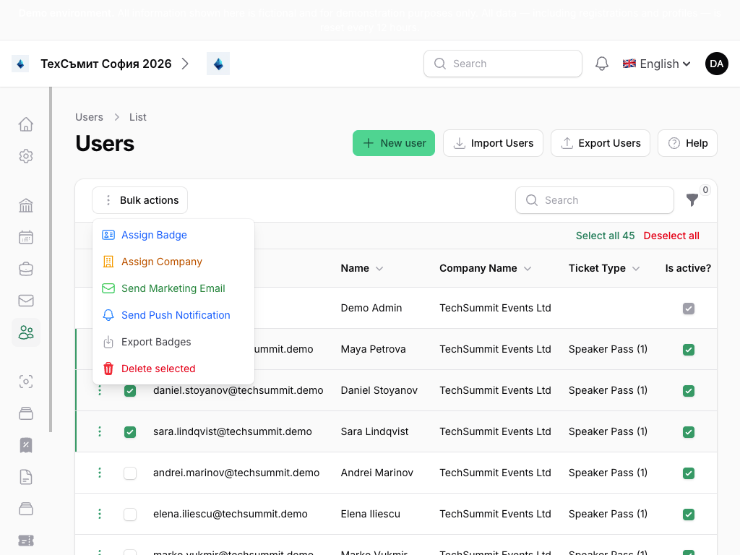Toggle the Bulk actions dropdown
This screenshot has width=740, height=555.
point(139,200)
